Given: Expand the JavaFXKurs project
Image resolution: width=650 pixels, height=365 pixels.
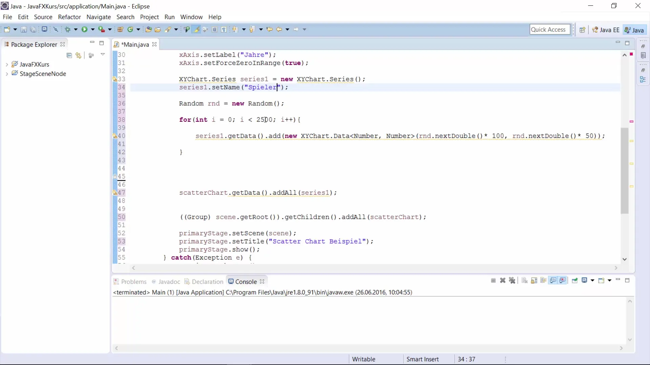Looking at the screenshot, I should 7,65.
